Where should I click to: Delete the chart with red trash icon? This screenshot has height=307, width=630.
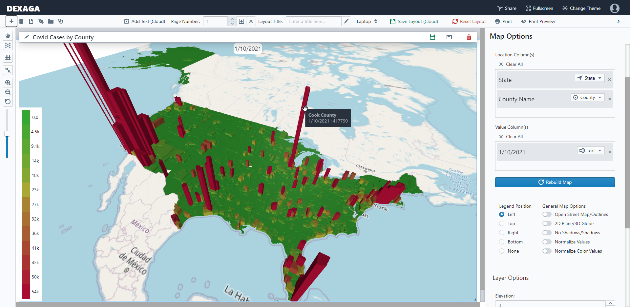click(469, 37)
